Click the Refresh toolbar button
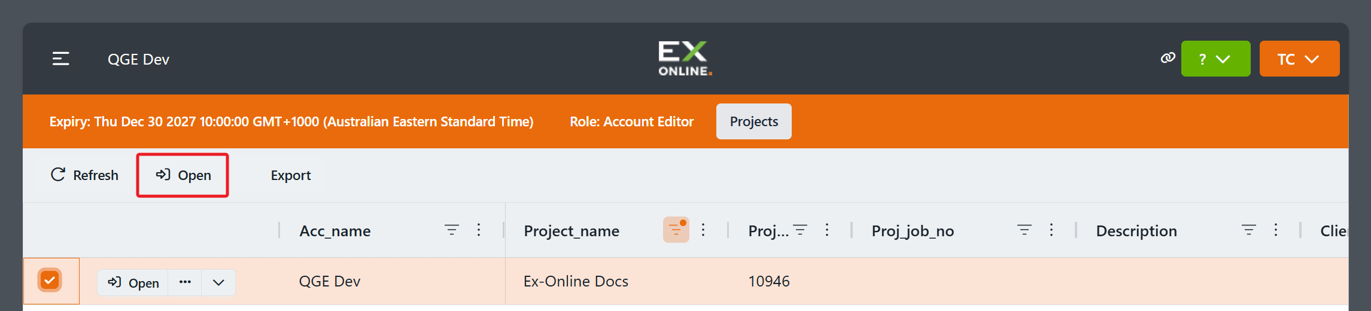 [84, 175]
